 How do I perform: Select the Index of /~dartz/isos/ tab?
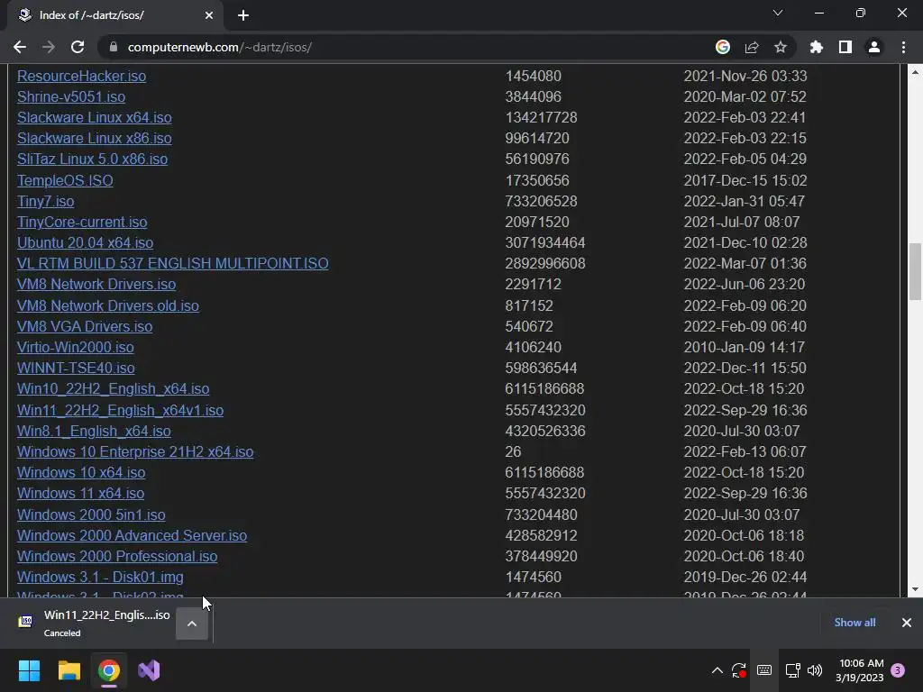116,15
